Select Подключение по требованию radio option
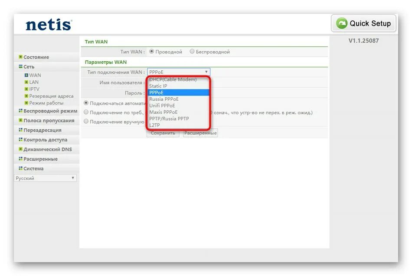This screenshot has width=412, height=276. tap(86, 112)
